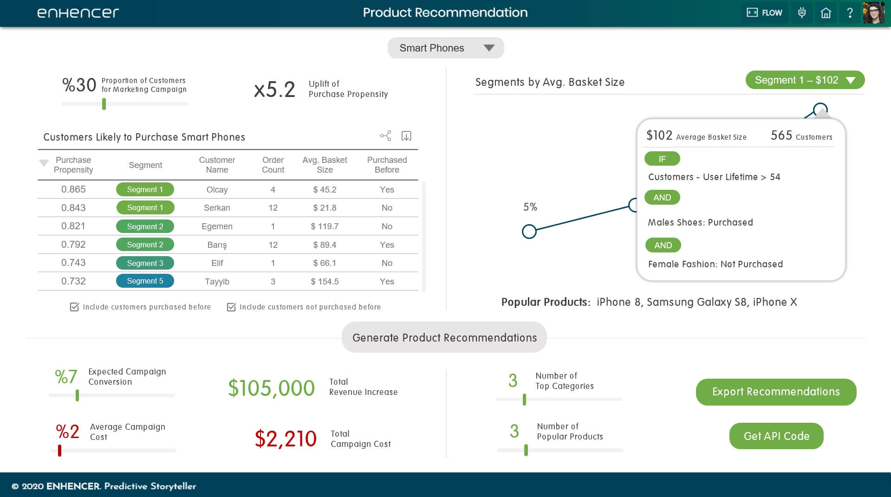Open help with question mark icon
The width and height of the screenshot is (891, 497).
click(x=850, y=13)
